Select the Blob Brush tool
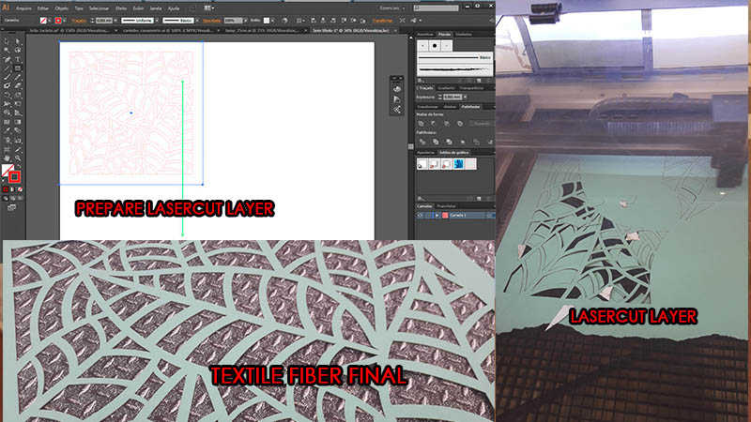This screenshot has width=751, height=422. [x=7, y=86]
